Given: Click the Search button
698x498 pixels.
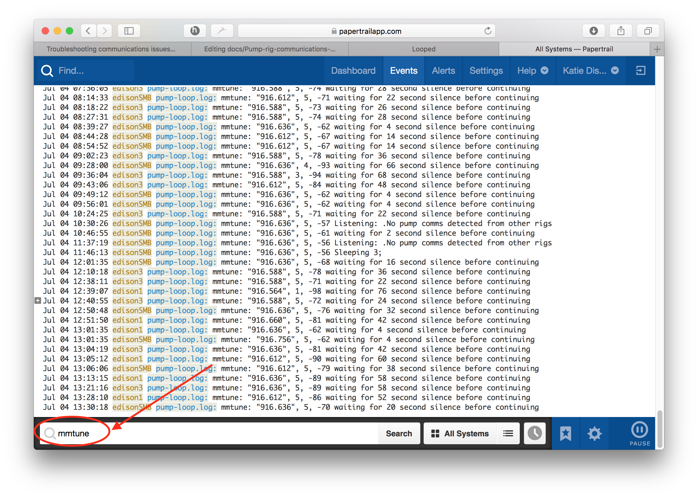Looking at the screenshot, I should 399,433.
